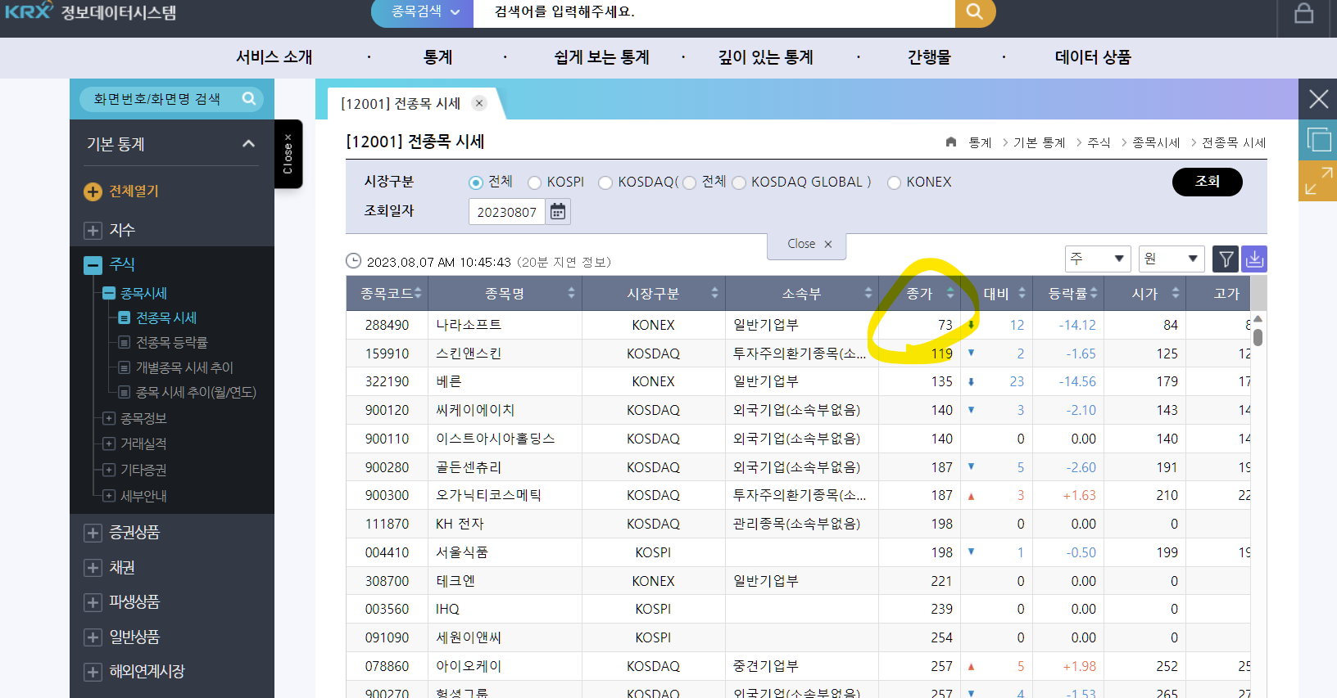Image resolution: width=1337 pixels, height=698 pixels.
Task: Sort by 시가 column arrows
Action: click(x=1176, y=293)
